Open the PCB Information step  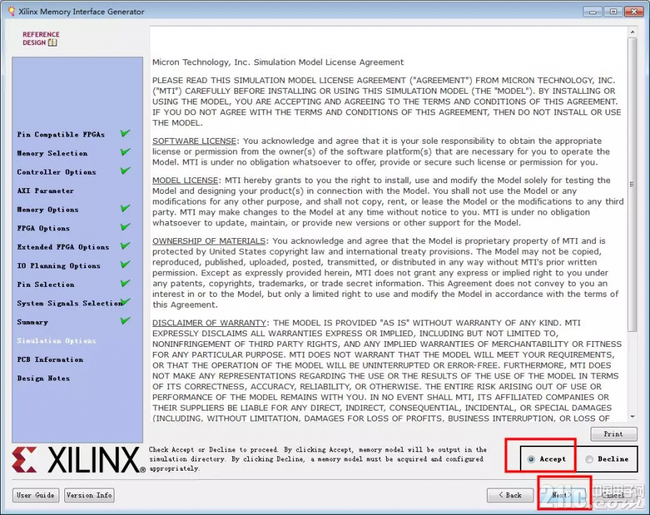pos(50,360)
